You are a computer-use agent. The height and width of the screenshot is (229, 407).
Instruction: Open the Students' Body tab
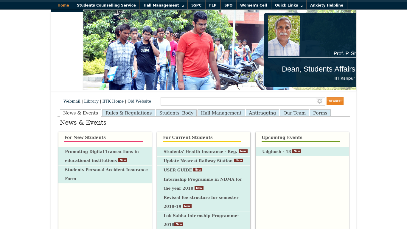coord(176,113)
